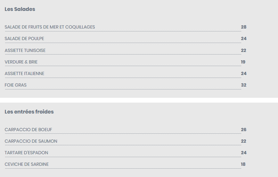This screenshot has height=177, width=278.
Task: Select CEVICHE DE SARDINE
Action: (x=27, y=164)
